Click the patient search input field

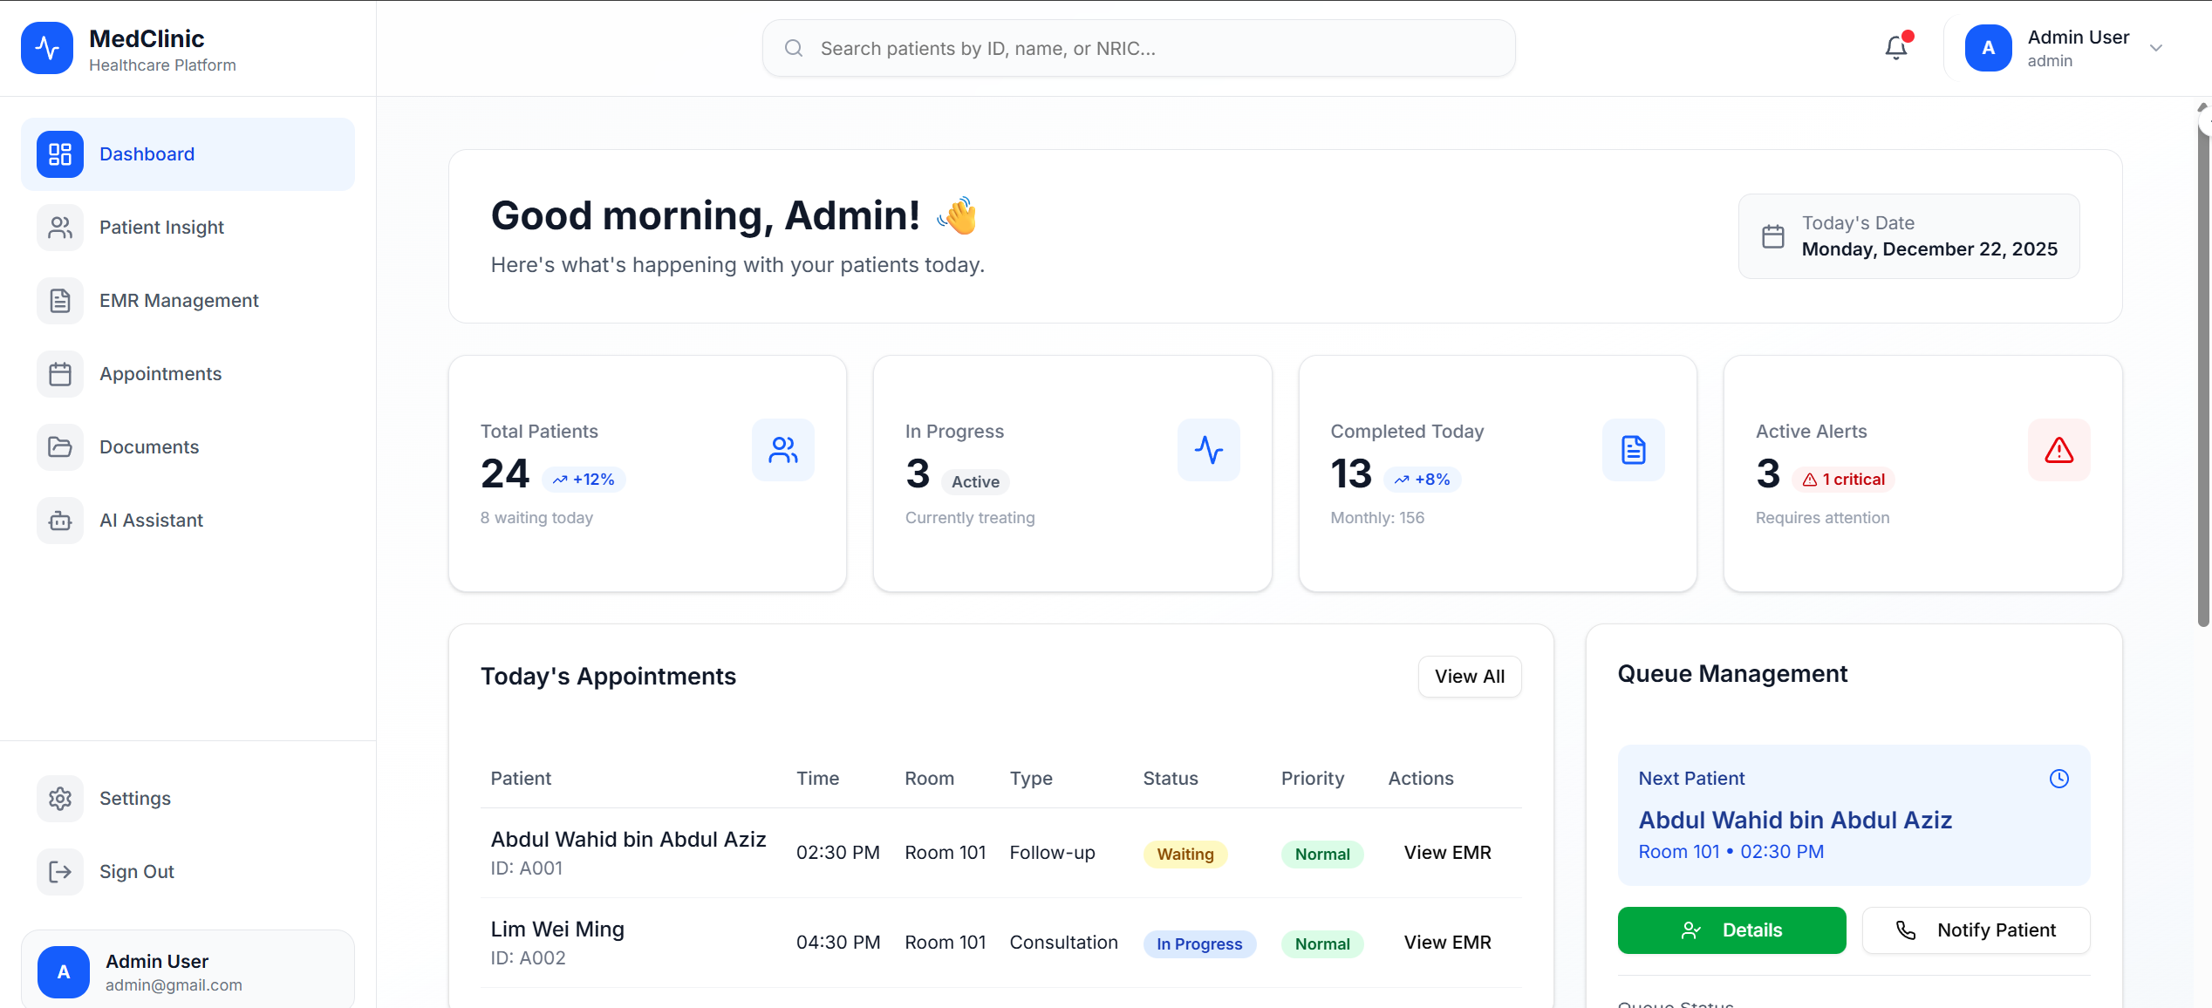tap(1137, 48)
